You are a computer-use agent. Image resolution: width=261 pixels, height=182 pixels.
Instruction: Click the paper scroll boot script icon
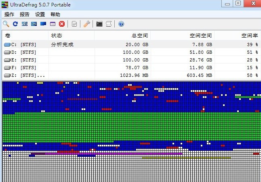(109, 24)
